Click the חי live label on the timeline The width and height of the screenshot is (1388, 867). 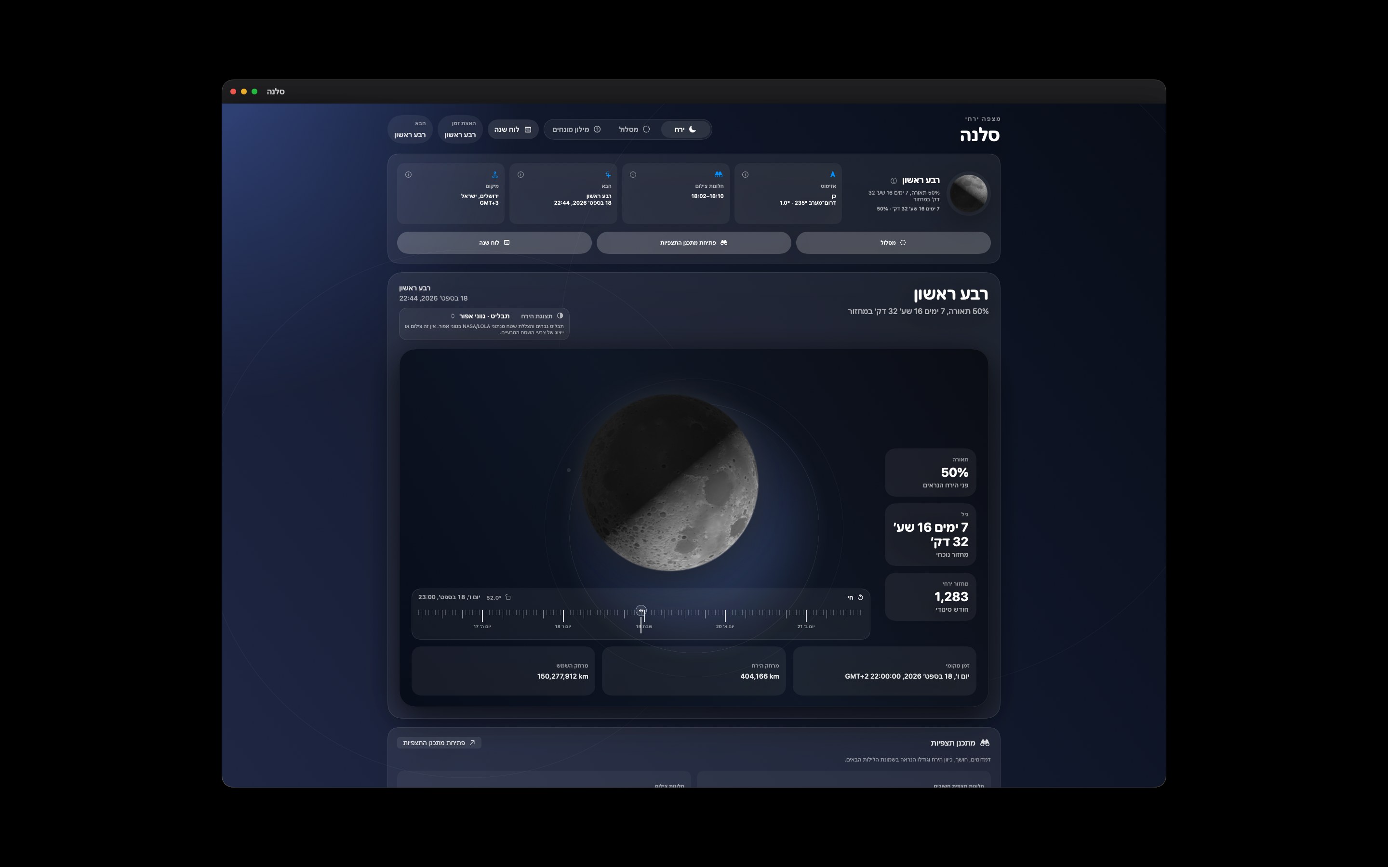pos(851,597)
